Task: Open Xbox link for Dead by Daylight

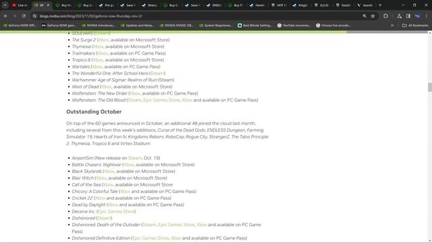Action: [x=113, y=205]
